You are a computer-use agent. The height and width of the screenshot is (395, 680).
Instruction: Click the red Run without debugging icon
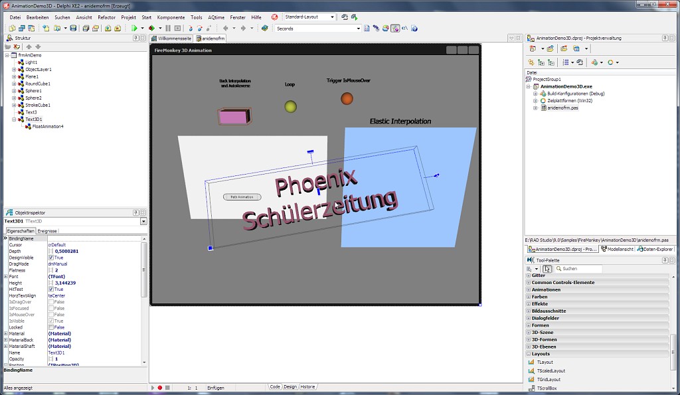(152, 28)
